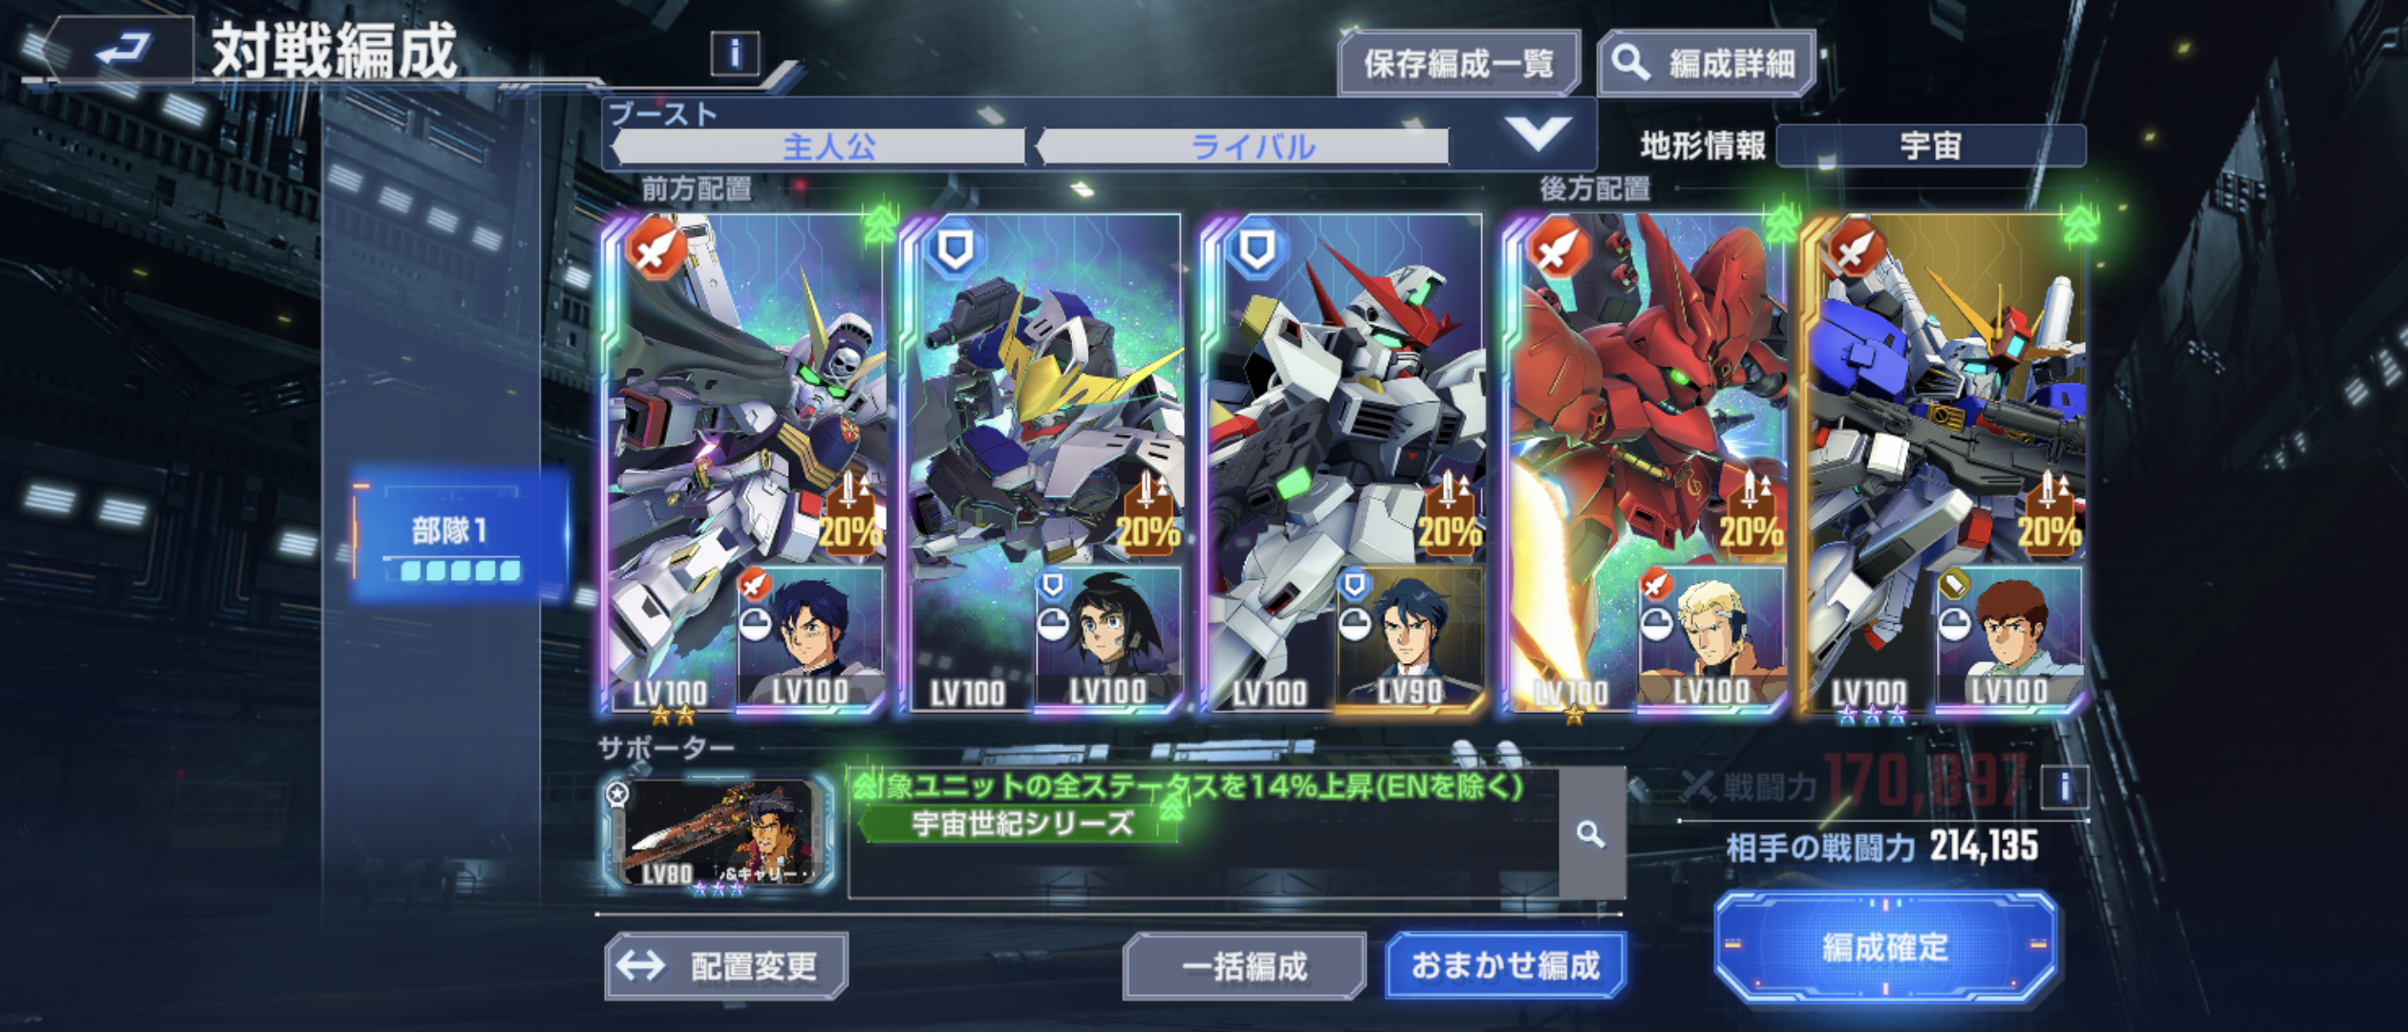Confirm formation with 編成確定

[1884, 946]
